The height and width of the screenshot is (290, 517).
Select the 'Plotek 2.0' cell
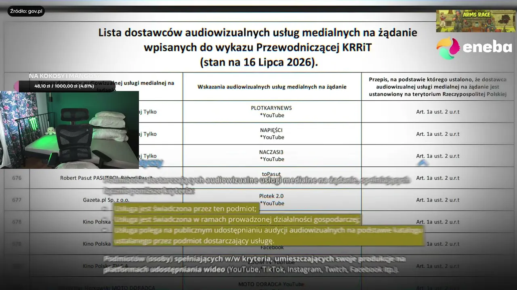pyautogui.click(x=272, y=200)
